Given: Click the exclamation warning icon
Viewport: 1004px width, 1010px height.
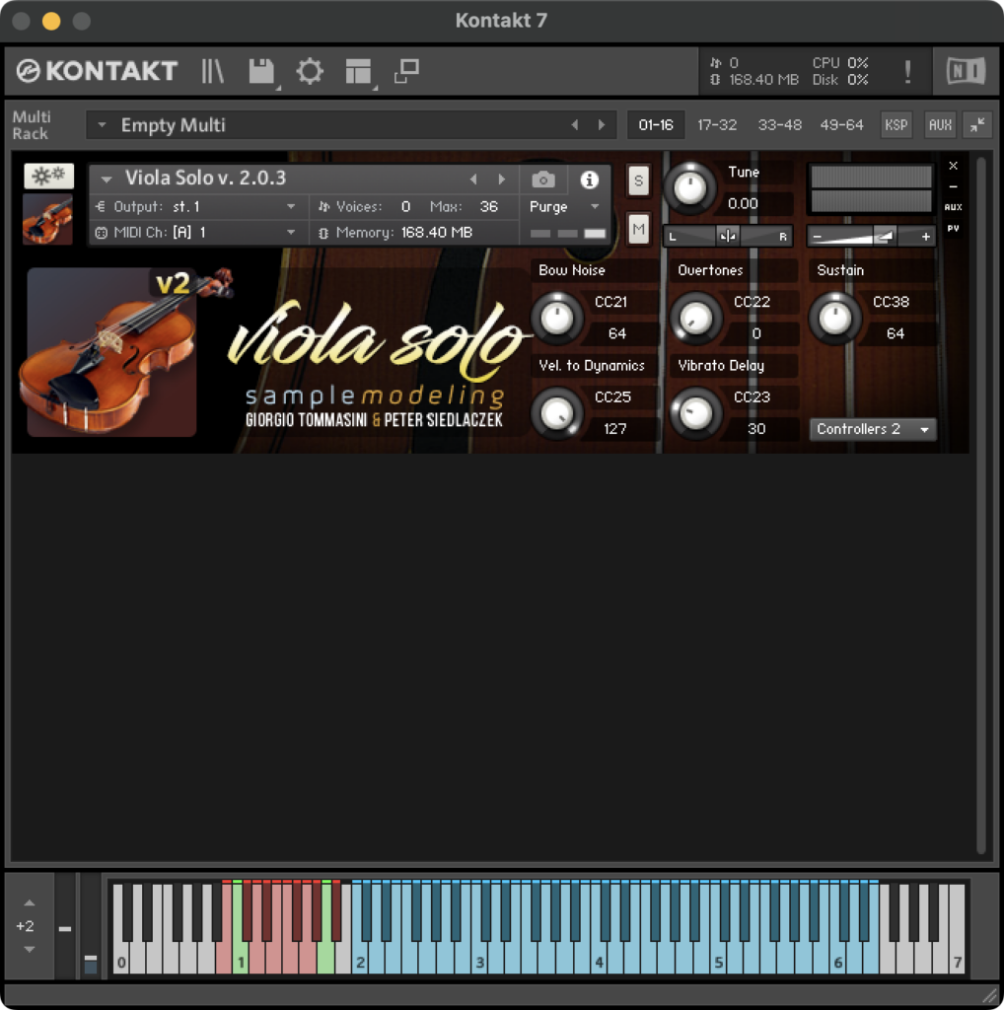Looking at the screenshot, I should 907,71.
